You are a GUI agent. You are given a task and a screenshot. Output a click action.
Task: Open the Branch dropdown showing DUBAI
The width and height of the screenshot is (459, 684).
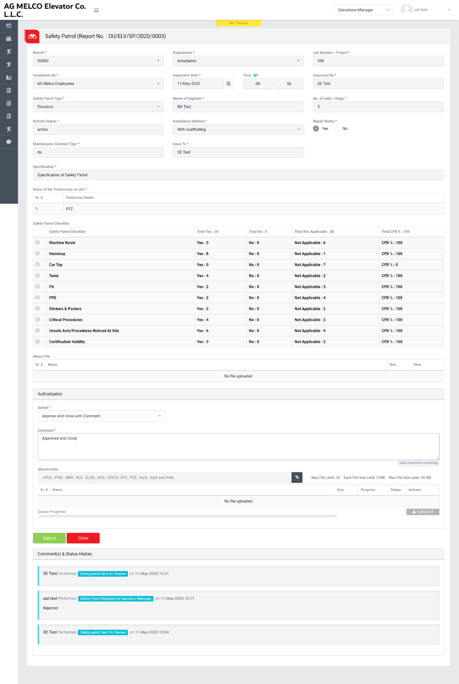(x=98, y=61)
